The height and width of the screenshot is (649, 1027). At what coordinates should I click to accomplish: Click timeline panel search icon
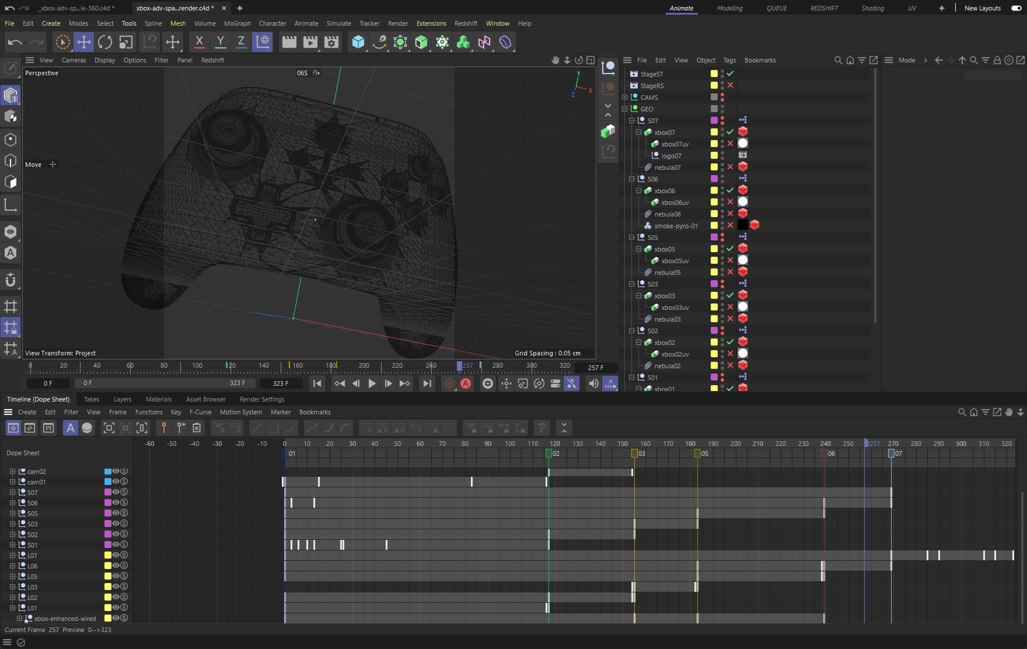pyautogui.click(x=962, y=412)
